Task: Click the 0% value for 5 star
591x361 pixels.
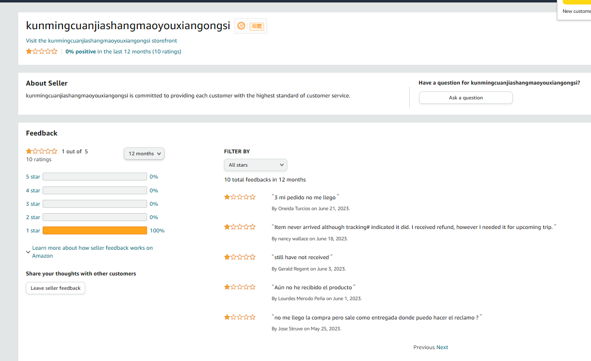Action: (x=154, y=177)
